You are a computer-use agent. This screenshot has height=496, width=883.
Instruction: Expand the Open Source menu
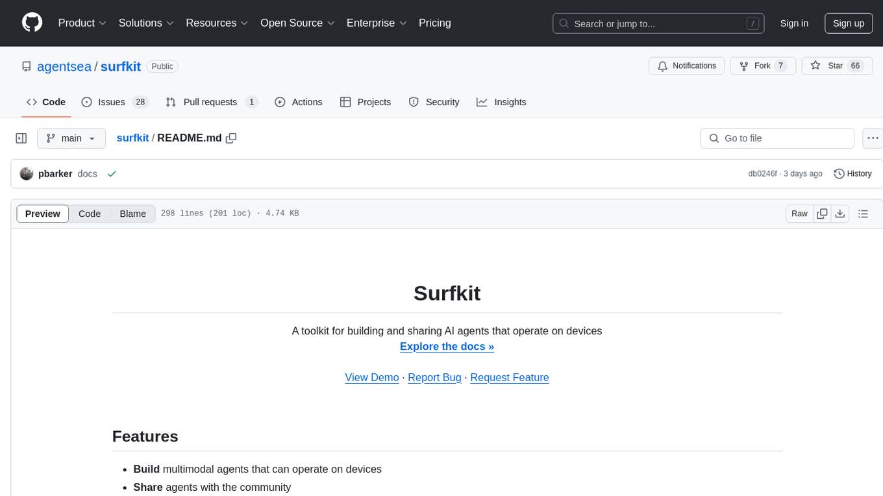[297, 23]
